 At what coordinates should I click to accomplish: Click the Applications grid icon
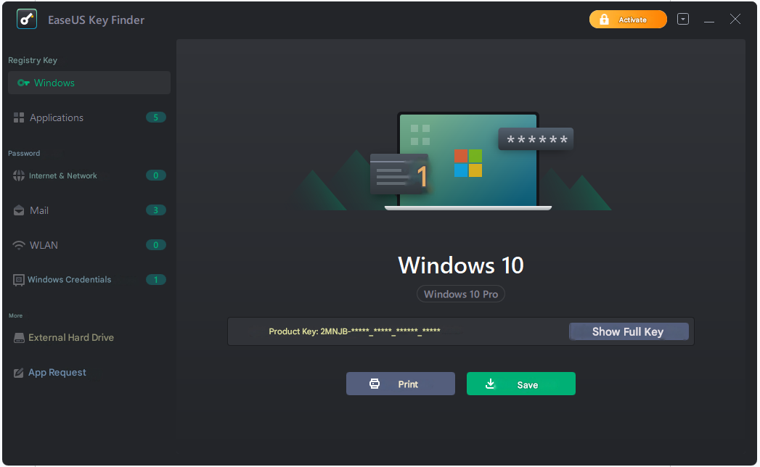pos(19,117)
